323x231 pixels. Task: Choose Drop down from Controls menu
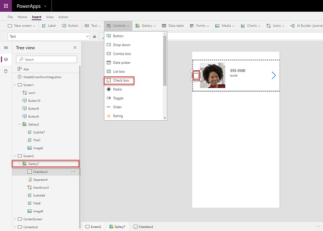pos(134,45)
